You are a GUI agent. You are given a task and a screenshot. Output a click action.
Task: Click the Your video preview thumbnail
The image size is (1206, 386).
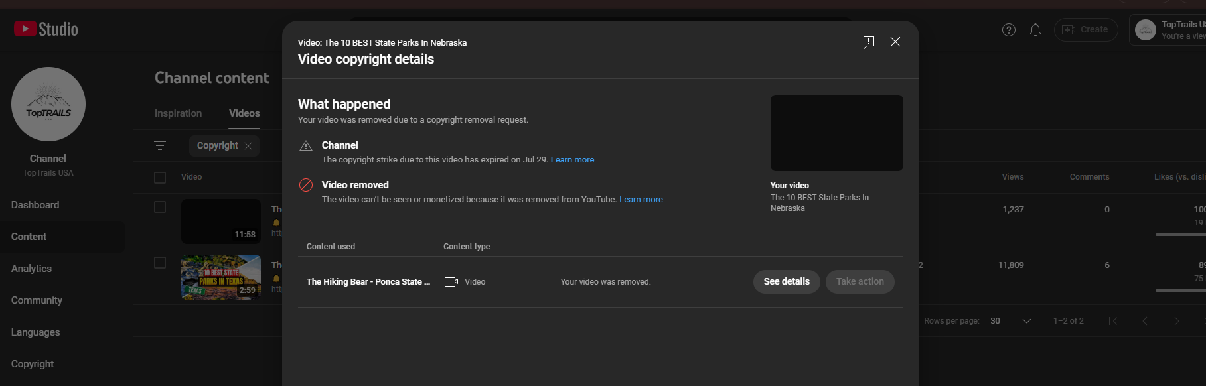(837, 133)
